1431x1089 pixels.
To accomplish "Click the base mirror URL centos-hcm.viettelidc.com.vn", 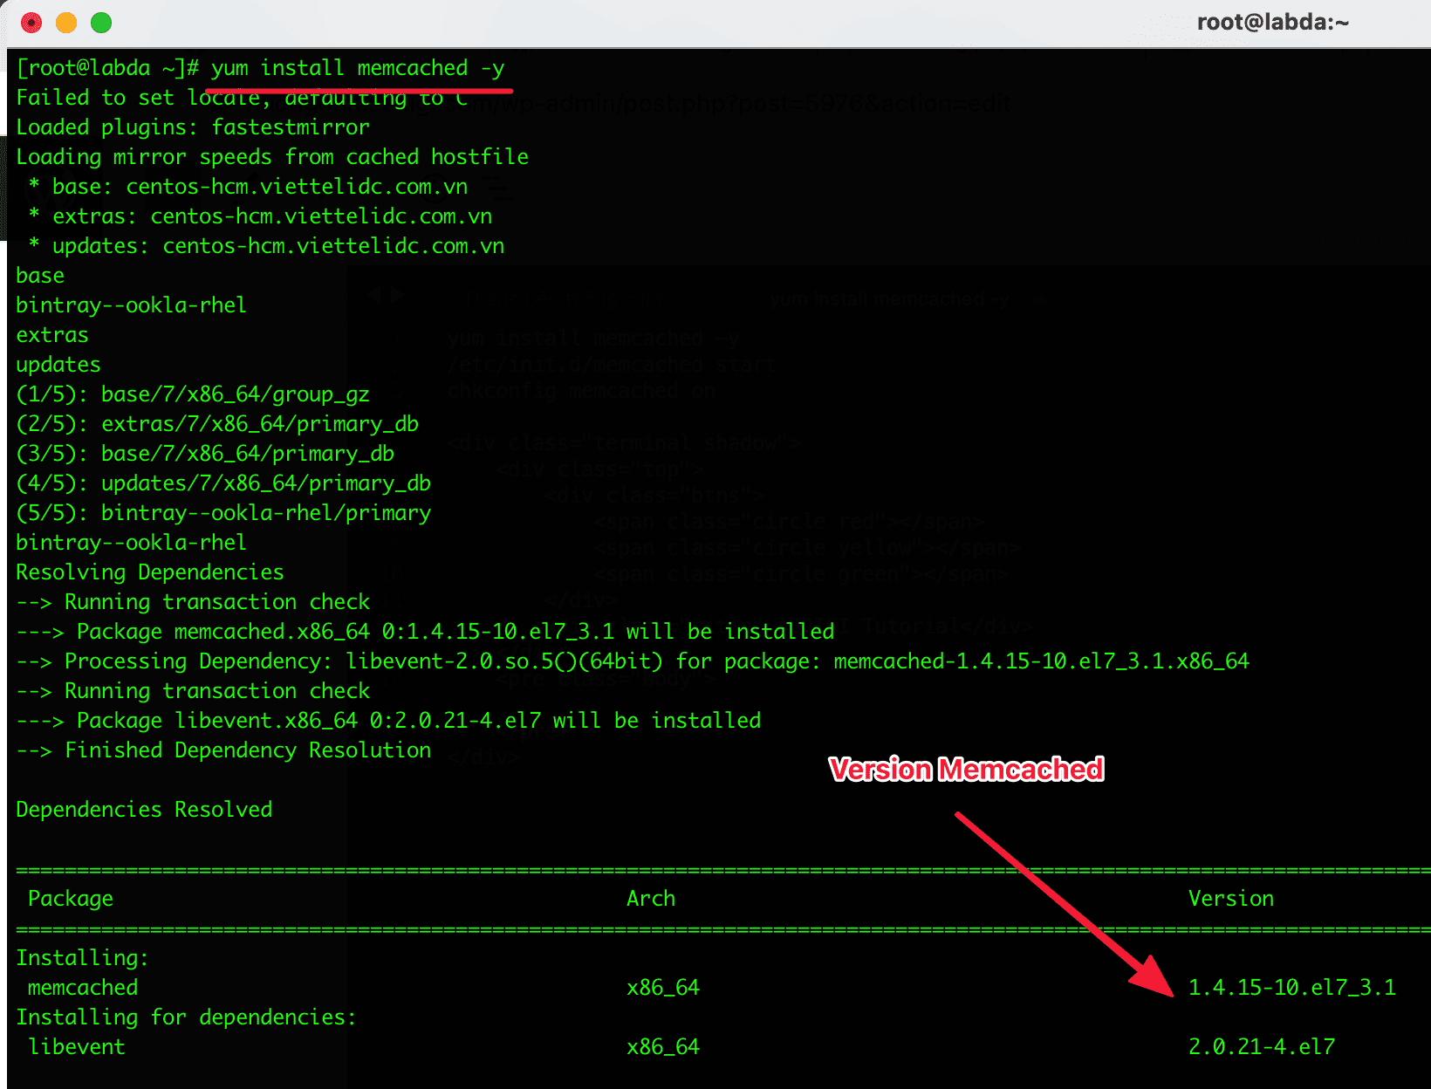I will 296,186.
